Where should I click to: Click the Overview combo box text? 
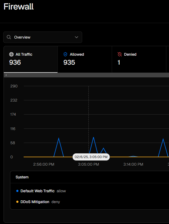[x=22, y=37]
